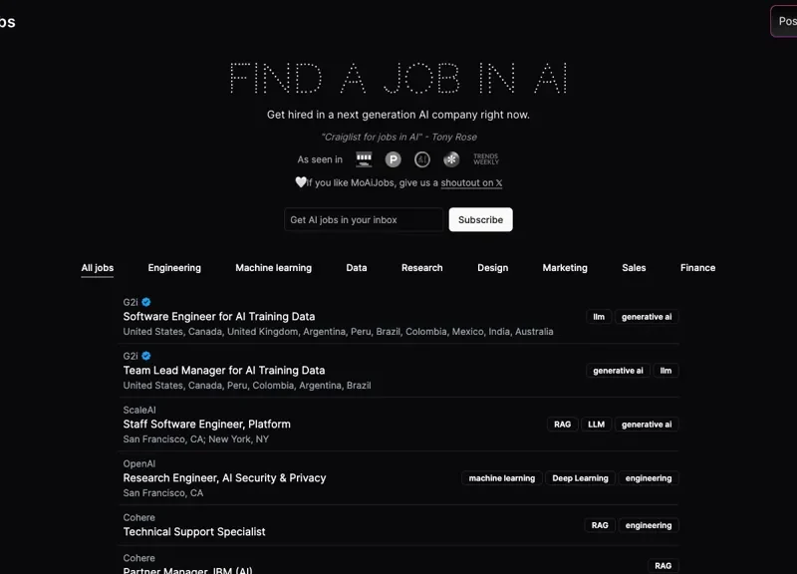
Task: Open the Research Engineer, AI Security & Privacy listing
Action: 223,477
